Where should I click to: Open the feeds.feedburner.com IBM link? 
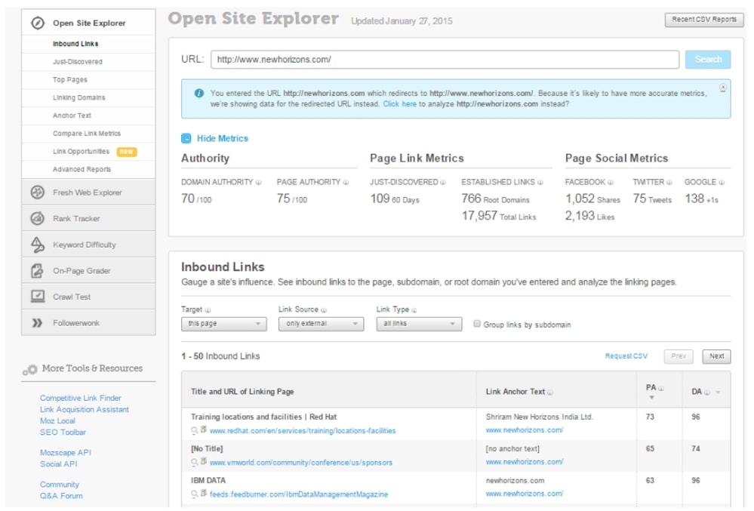pyautogui.click(x=299, y=494)
